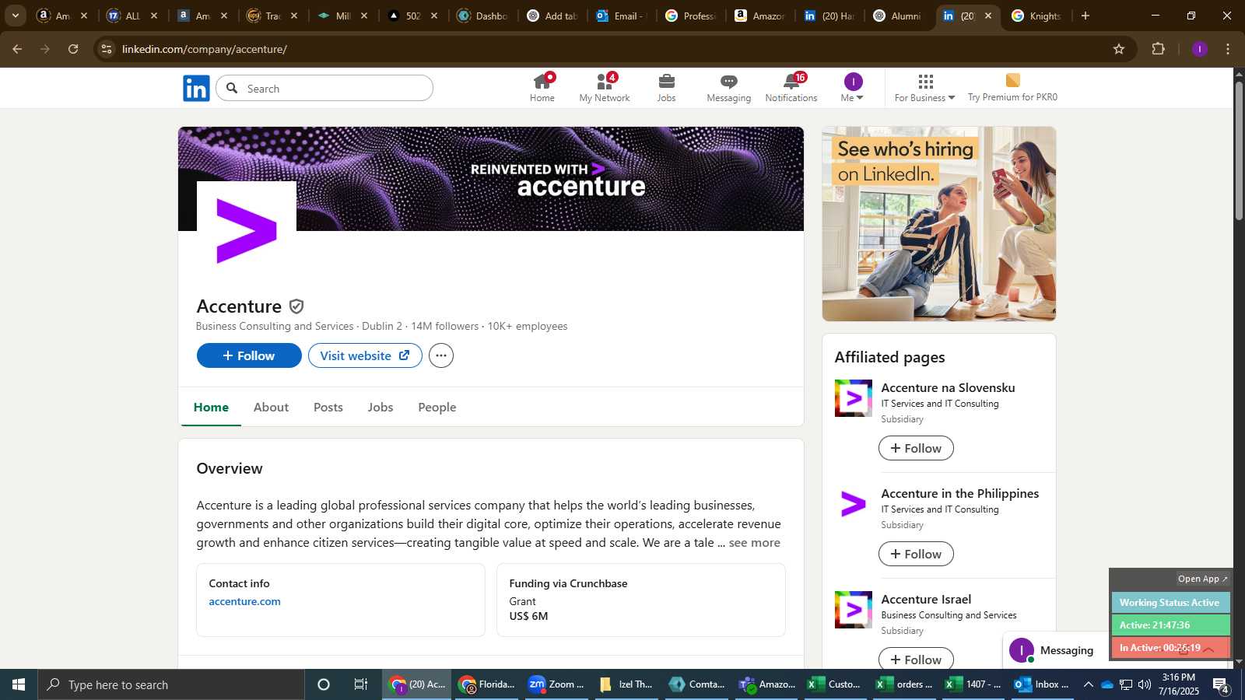The height and width of the screenshot is (700, 1245).
Task: Follow Accenture in the Philippines
Action: [916, 554]
